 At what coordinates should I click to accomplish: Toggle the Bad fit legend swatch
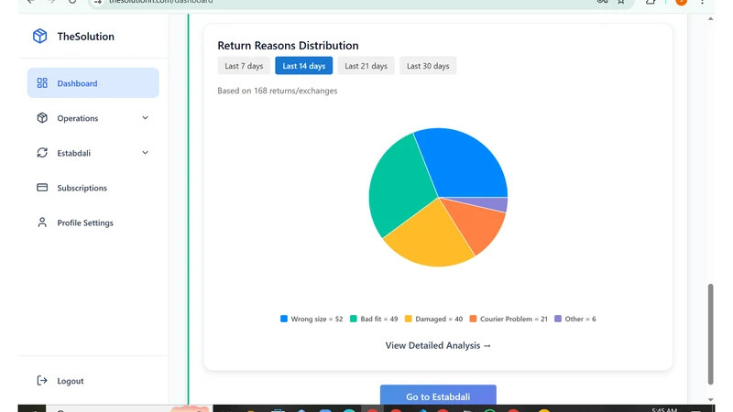click(354, 319)
